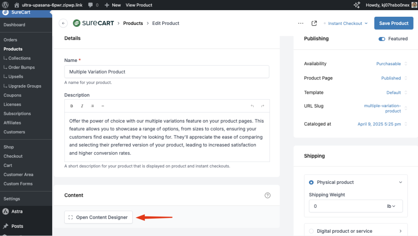The width and height of the screenshot is (418, 236).
Task: Open the lb weight unit dropdown
Action: pos(391,206)
